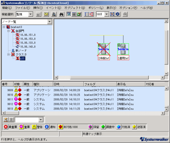Open the オブジェクト(O) menu

[75, 8]
